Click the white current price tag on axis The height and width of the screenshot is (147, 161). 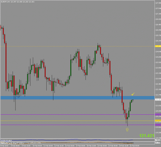click(158, 100)
